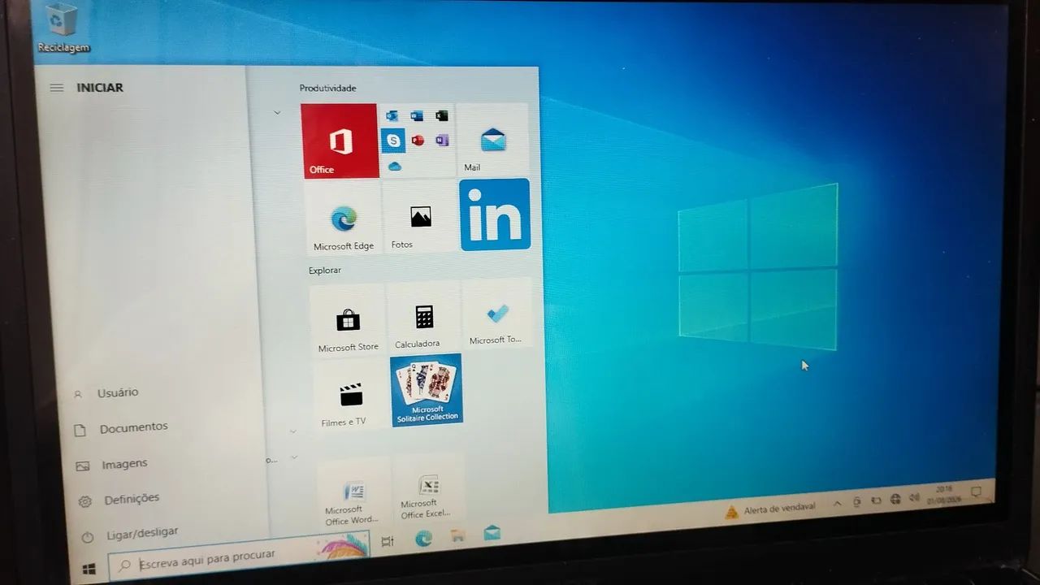Open File Explorer from the taskbar

457,535
